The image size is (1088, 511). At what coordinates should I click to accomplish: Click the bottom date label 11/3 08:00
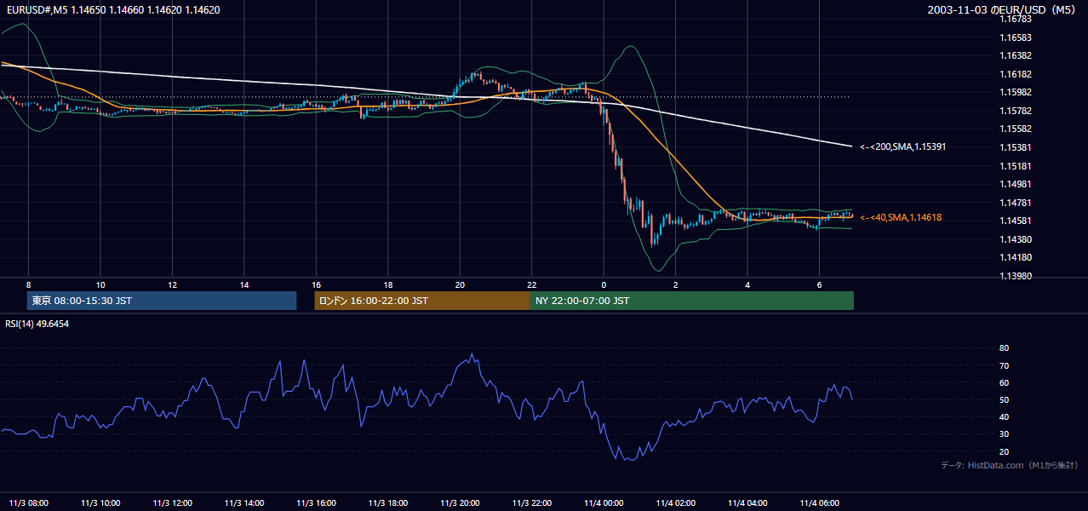(x=29, y=502)
